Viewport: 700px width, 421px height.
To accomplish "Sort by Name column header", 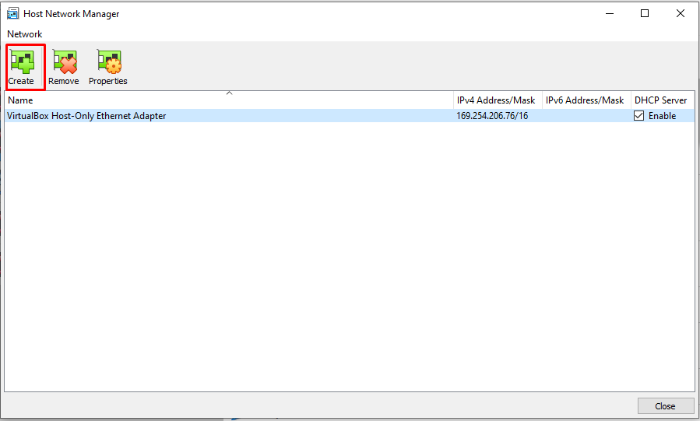I will (x=229, y=100).
